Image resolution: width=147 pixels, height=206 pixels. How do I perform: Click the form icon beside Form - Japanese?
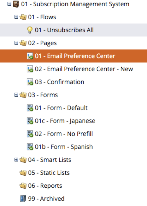tap(30, 121)
